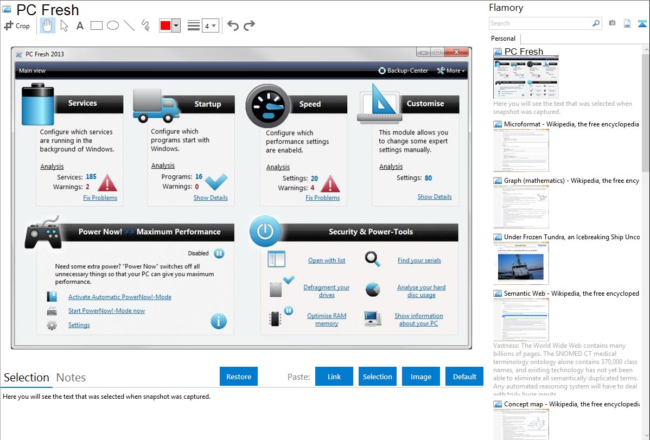The height and width of the screenshot is (440, 650).
Task: Click the search magnifier icon
Action: click(x=596, y=23)
